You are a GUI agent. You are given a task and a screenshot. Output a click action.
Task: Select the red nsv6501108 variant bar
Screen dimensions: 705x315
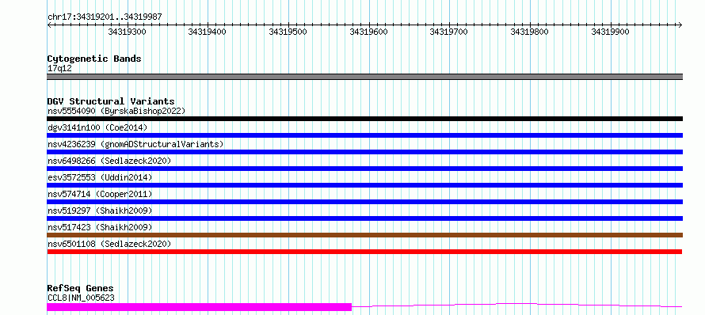click(364, 252)
